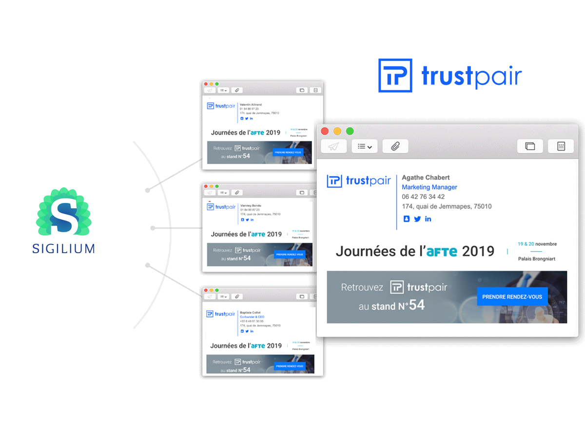Viewport: 585px width, 440px height.
Task: Open the blog icon in Valentin Allirand's signature
Action: point(242,119)
